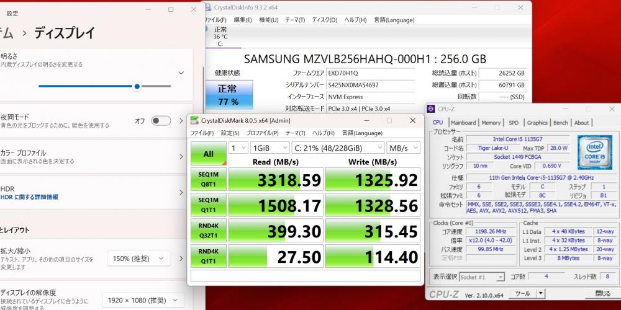Click the SEQ1M Q8T1 write value 1325.92
Screen dimensions: 621x310
click(373, 179)
